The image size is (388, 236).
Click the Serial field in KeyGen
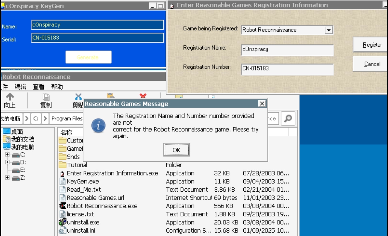tap(97, 38)
